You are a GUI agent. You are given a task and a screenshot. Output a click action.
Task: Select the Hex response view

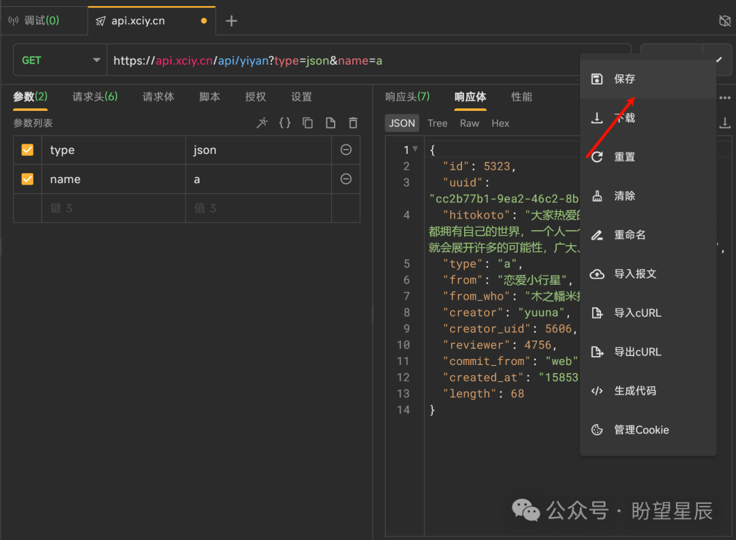pos(500,123)
